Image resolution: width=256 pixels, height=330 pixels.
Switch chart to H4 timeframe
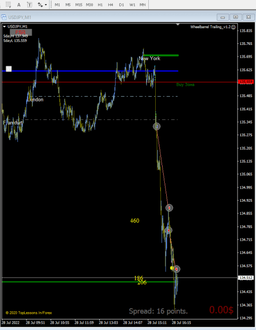coord(111,5)
